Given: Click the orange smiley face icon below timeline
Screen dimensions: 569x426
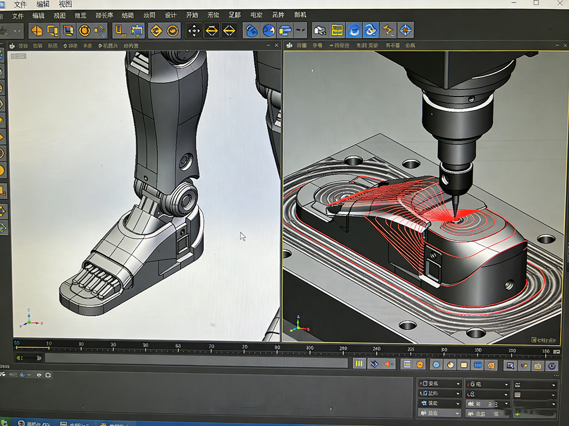Looking at the screenshot, I should point(420,364).
